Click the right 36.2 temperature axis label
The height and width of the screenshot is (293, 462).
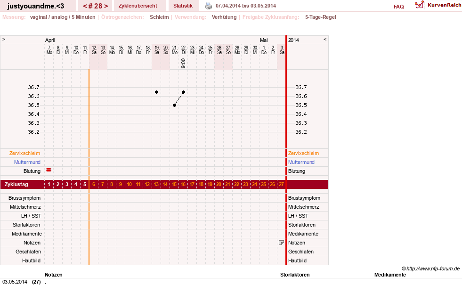coord(301,132)
